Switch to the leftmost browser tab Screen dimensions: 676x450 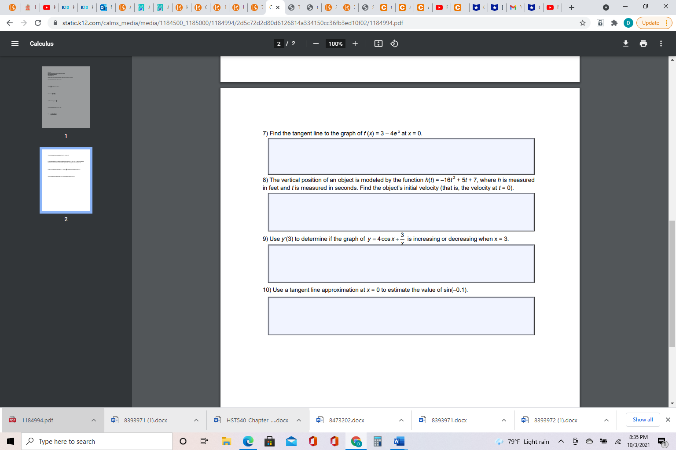point(13,7)
